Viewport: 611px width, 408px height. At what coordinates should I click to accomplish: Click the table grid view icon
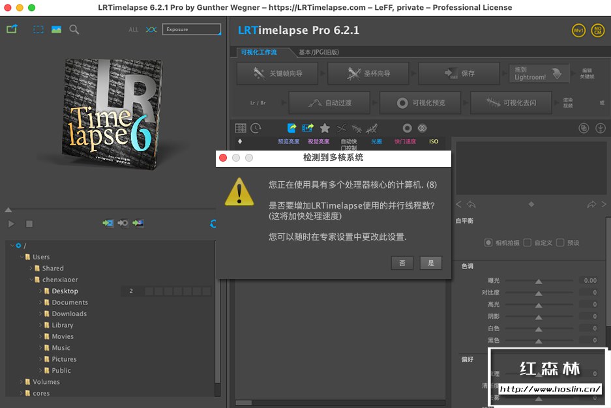pos(241,128)
